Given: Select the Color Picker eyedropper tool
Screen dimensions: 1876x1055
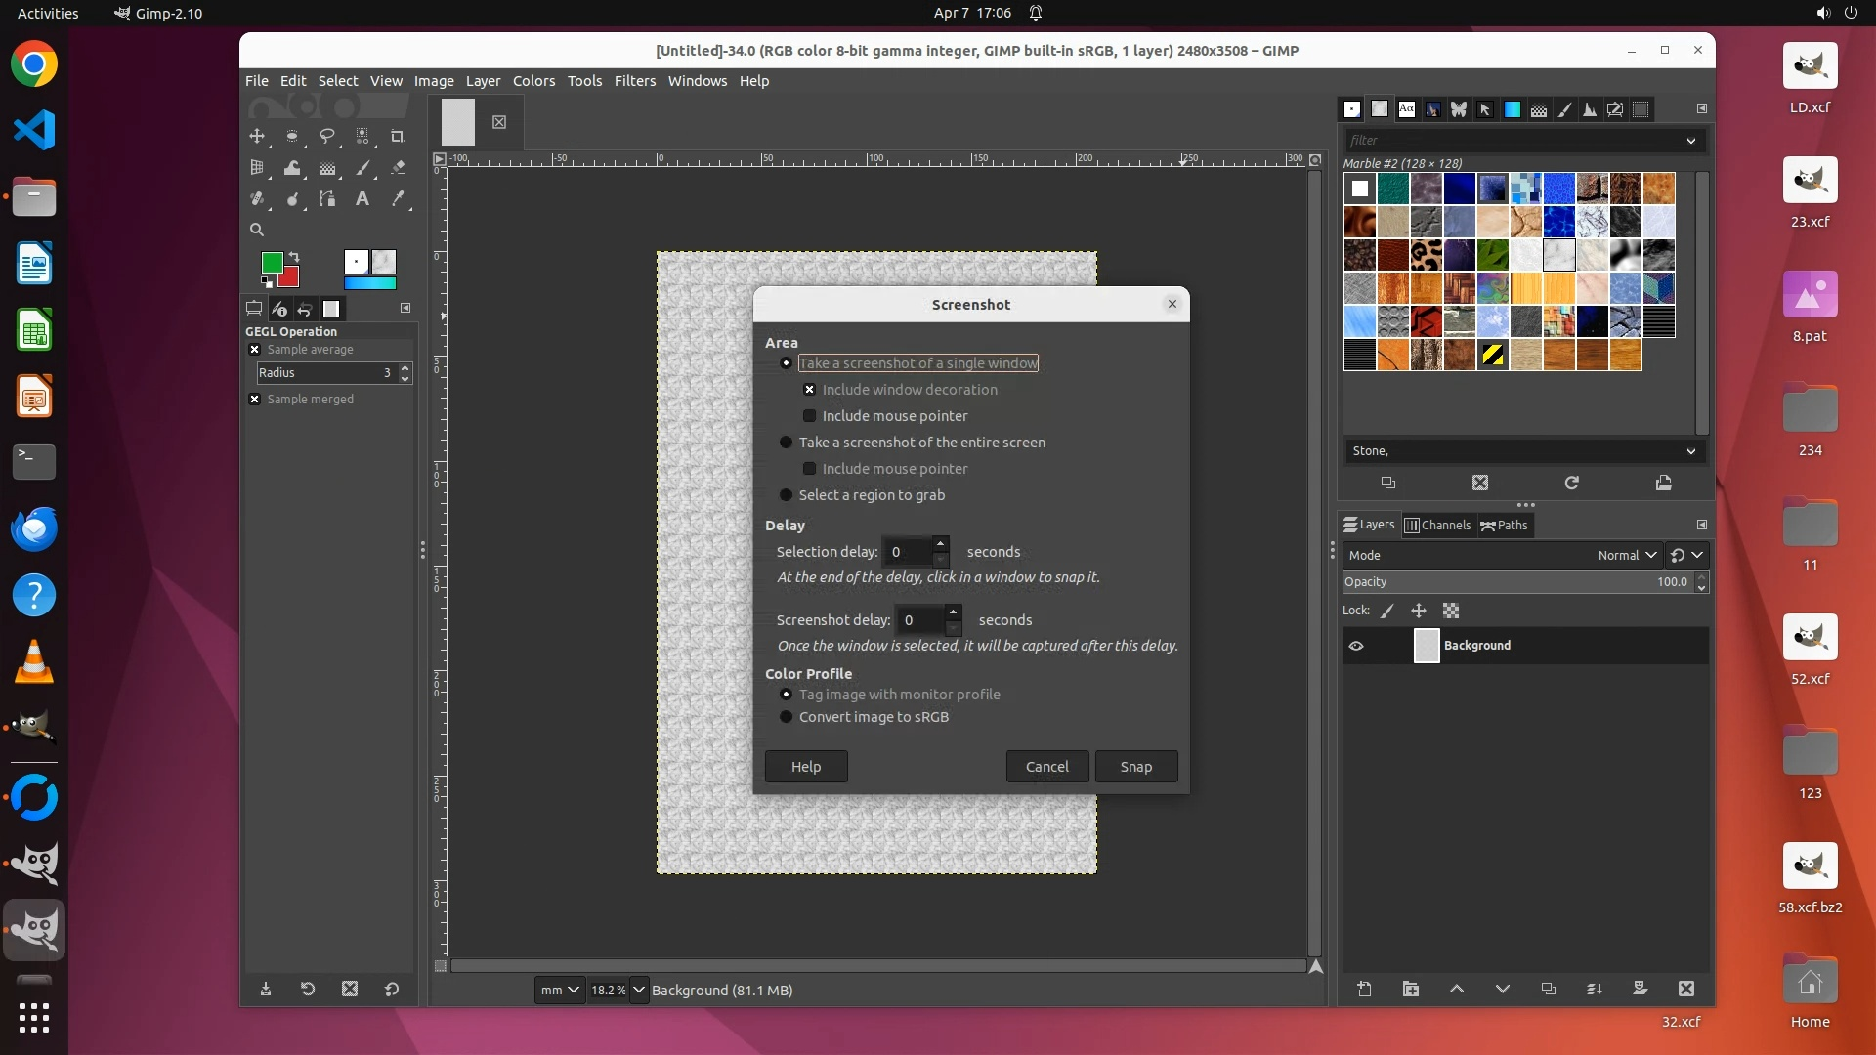Looking at the screenshot, I should pos(398,199).
